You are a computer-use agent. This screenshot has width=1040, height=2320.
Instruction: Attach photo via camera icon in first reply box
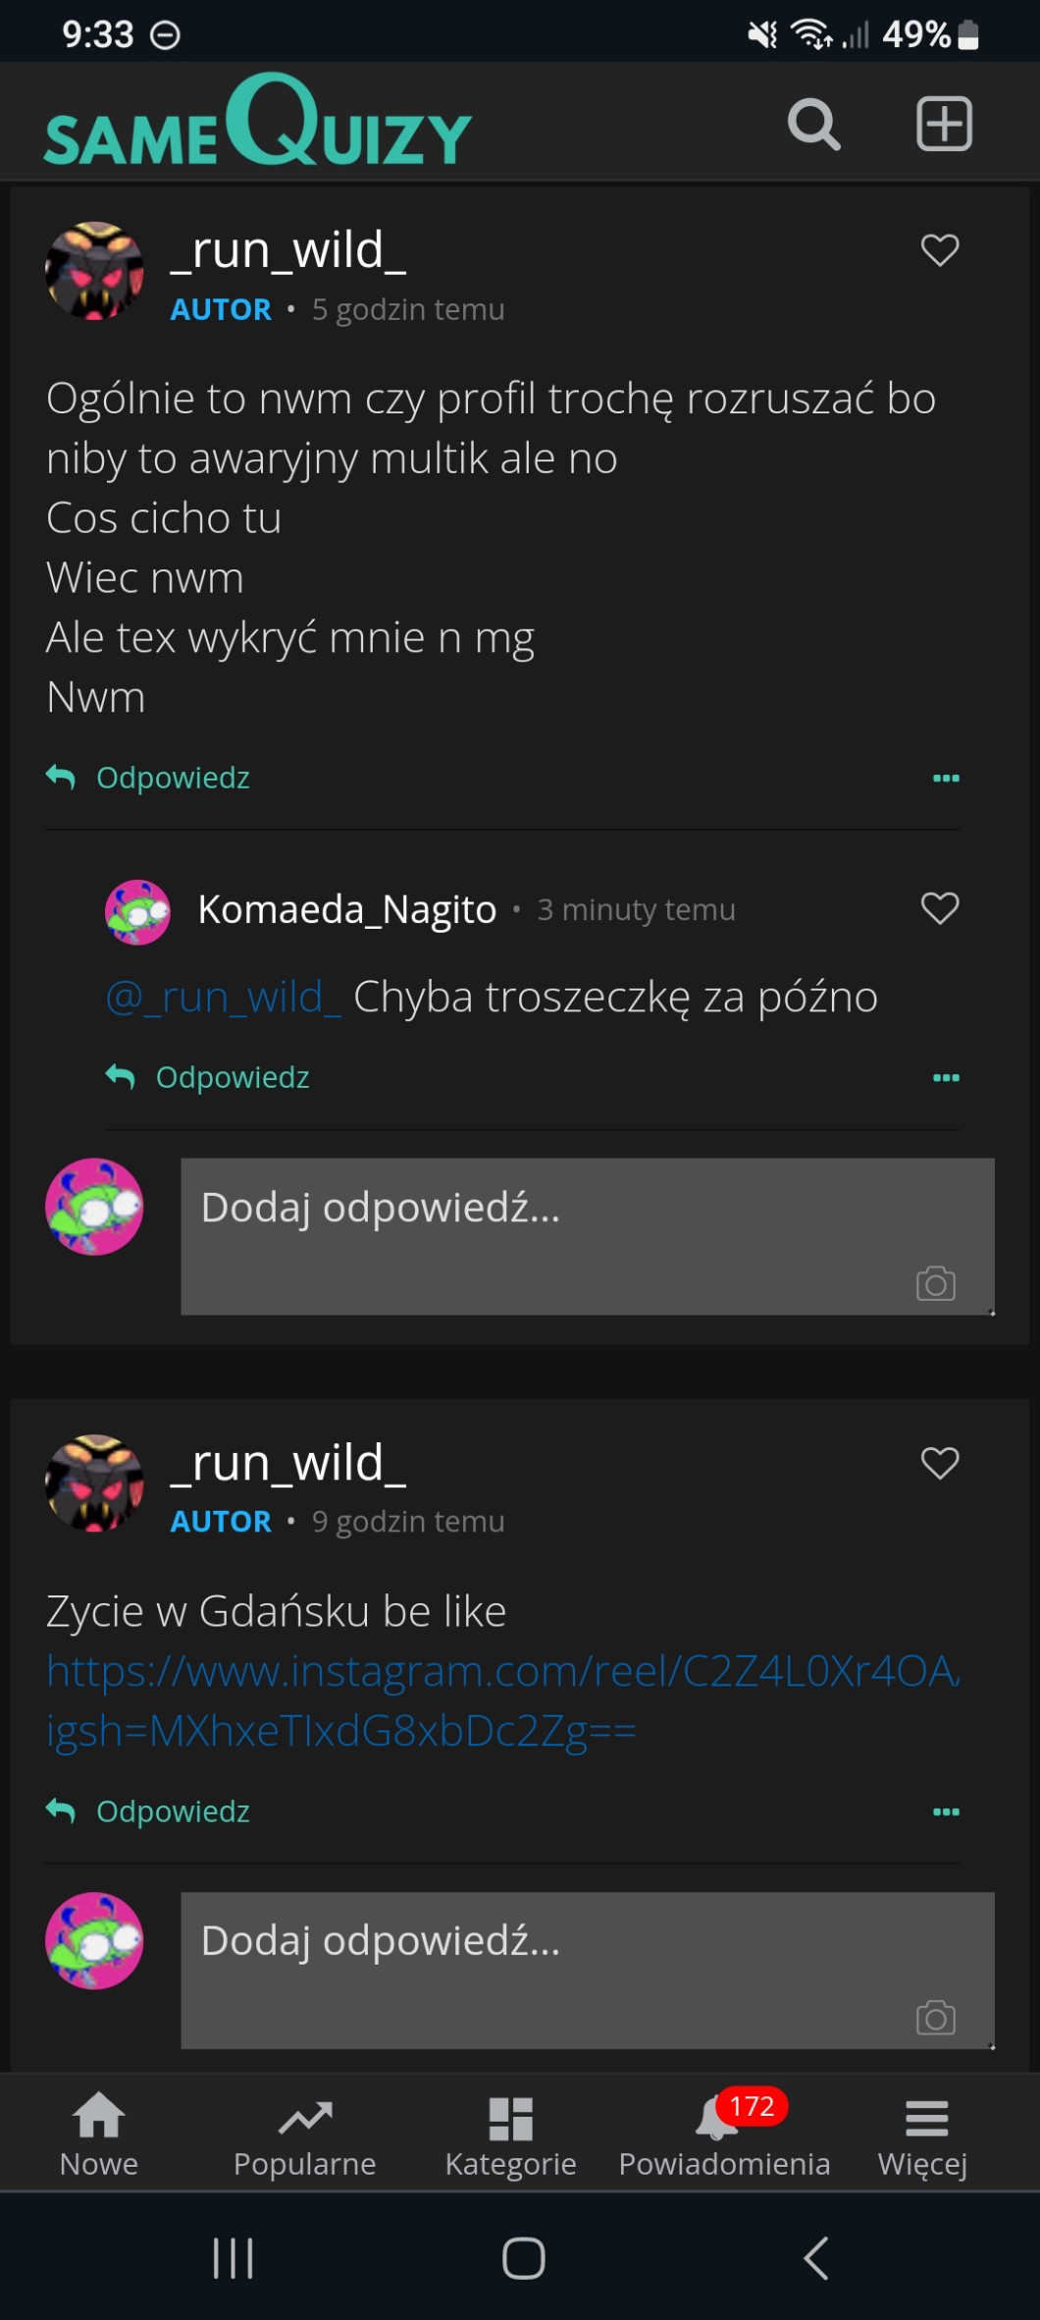935,1283
